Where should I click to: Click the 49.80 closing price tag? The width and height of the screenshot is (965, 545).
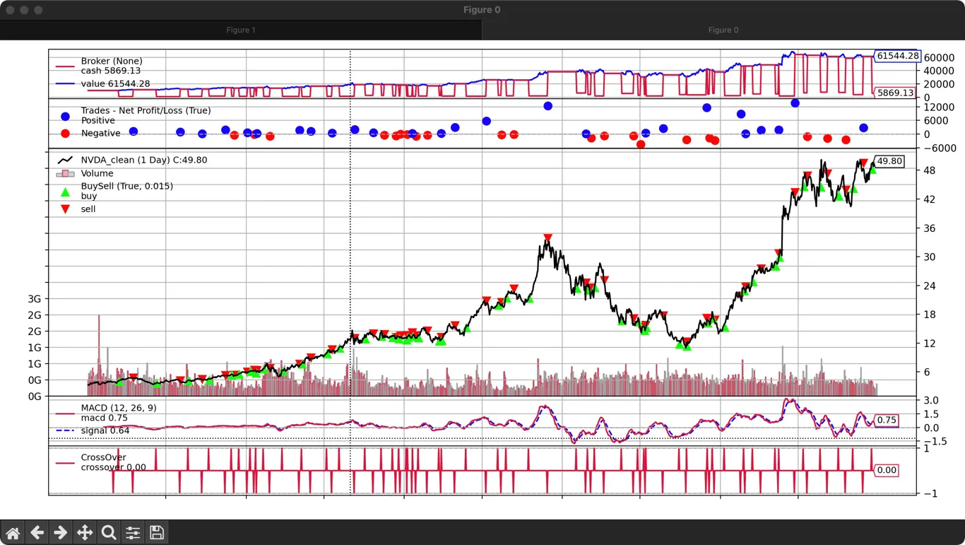[889, 161]
